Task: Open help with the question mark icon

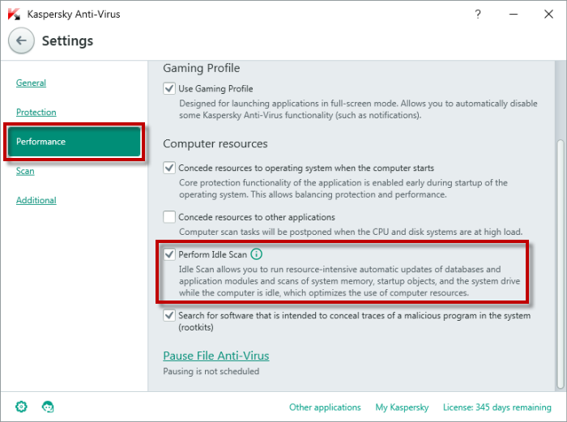Action: click(478, 14)
